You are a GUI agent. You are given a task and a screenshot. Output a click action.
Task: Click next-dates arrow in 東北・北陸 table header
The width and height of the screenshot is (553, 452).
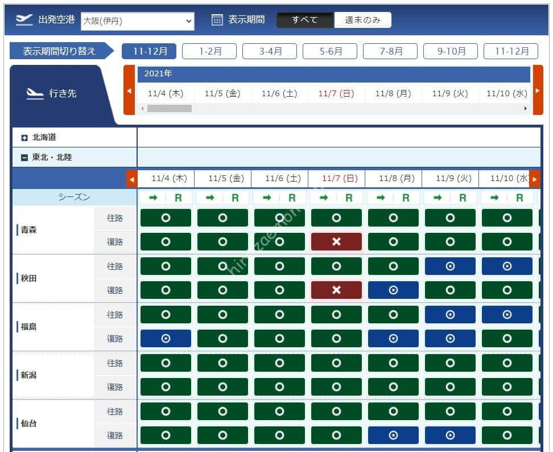[x=535, y=179]
